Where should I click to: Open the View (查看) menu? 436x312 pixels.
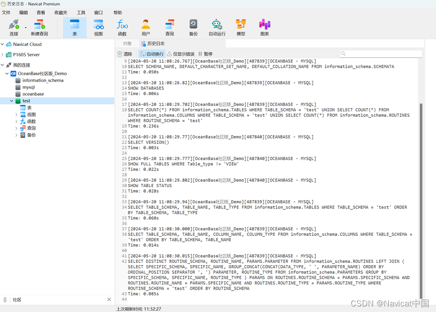(x=41, y=13)
